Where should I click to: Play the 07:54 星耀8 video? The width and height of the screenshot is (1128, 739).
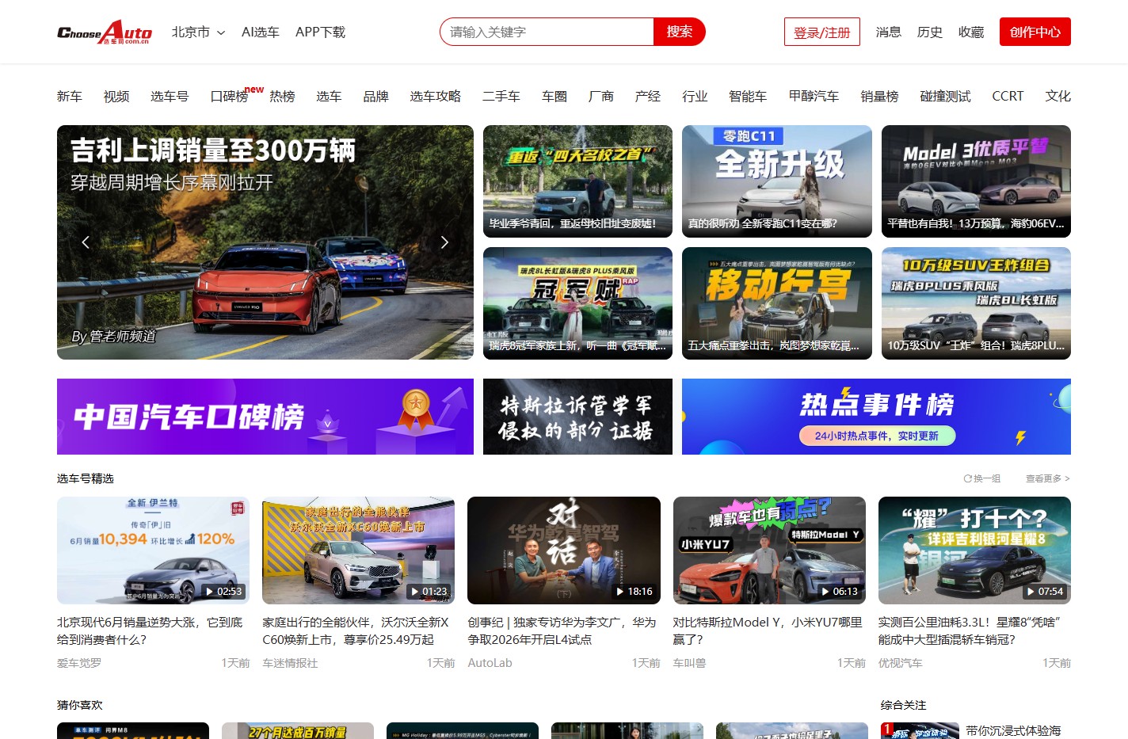974,550
